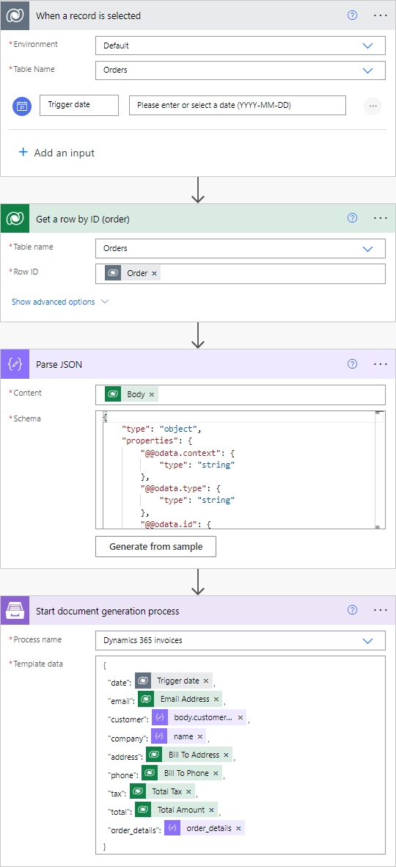Screen dimensions: 396x867
Task: Click inside the Parse JSON Content field
Action: 241,395
